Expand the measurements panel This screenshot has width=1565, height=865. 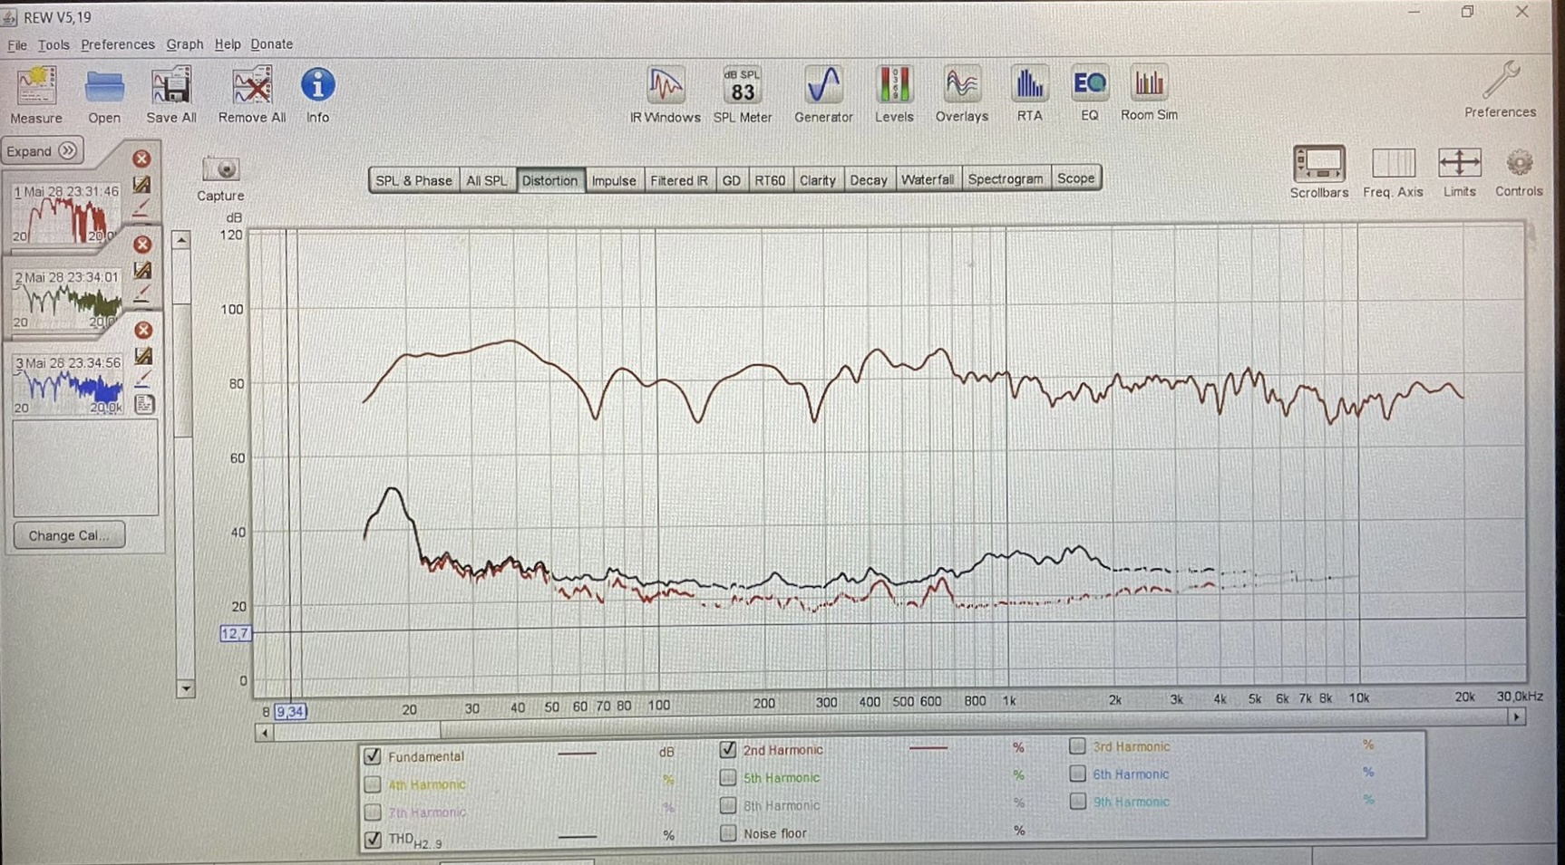click(x=43, y=151)
